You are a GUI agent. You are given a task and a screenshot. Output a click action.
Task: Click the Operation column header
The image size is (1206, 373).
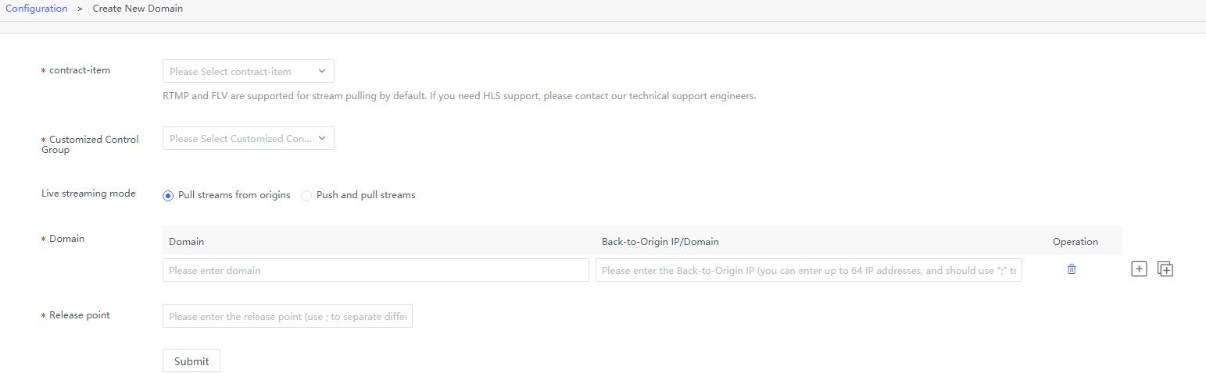pos(1075,242)
